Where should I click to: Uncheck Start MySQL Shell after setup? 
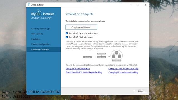[x=67, y=37]
